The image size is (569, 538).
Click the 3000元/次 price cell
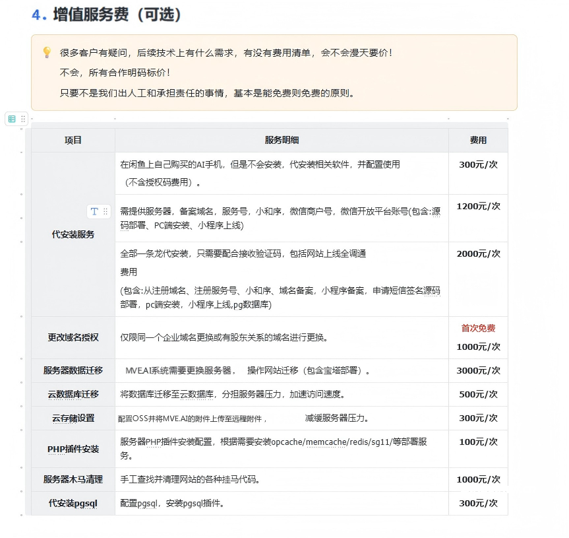[x=478, y=370]
